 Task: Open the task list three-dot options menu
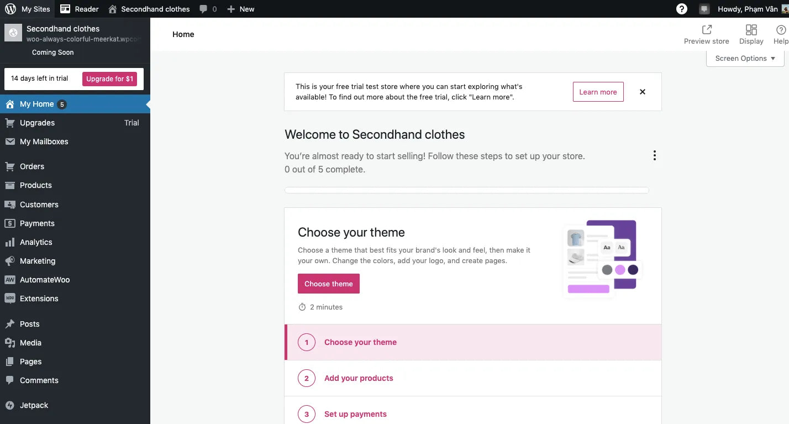pyautogui.click(x=654, y=155)
